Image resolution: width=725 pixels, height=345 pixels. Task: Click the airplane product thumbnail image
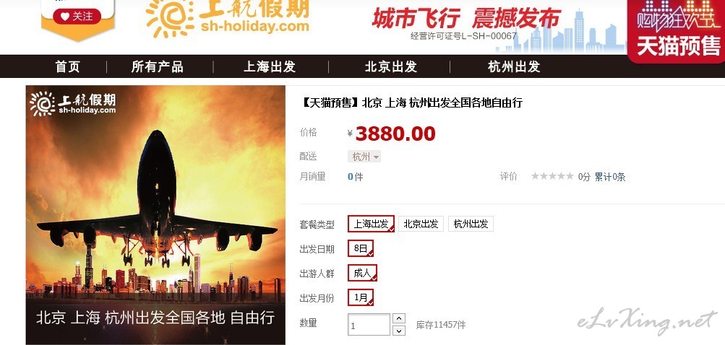(155, 215)
